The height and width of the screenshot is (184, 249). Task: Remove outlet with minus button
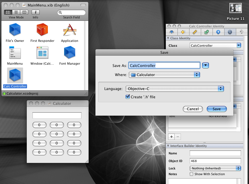point(178,137)
